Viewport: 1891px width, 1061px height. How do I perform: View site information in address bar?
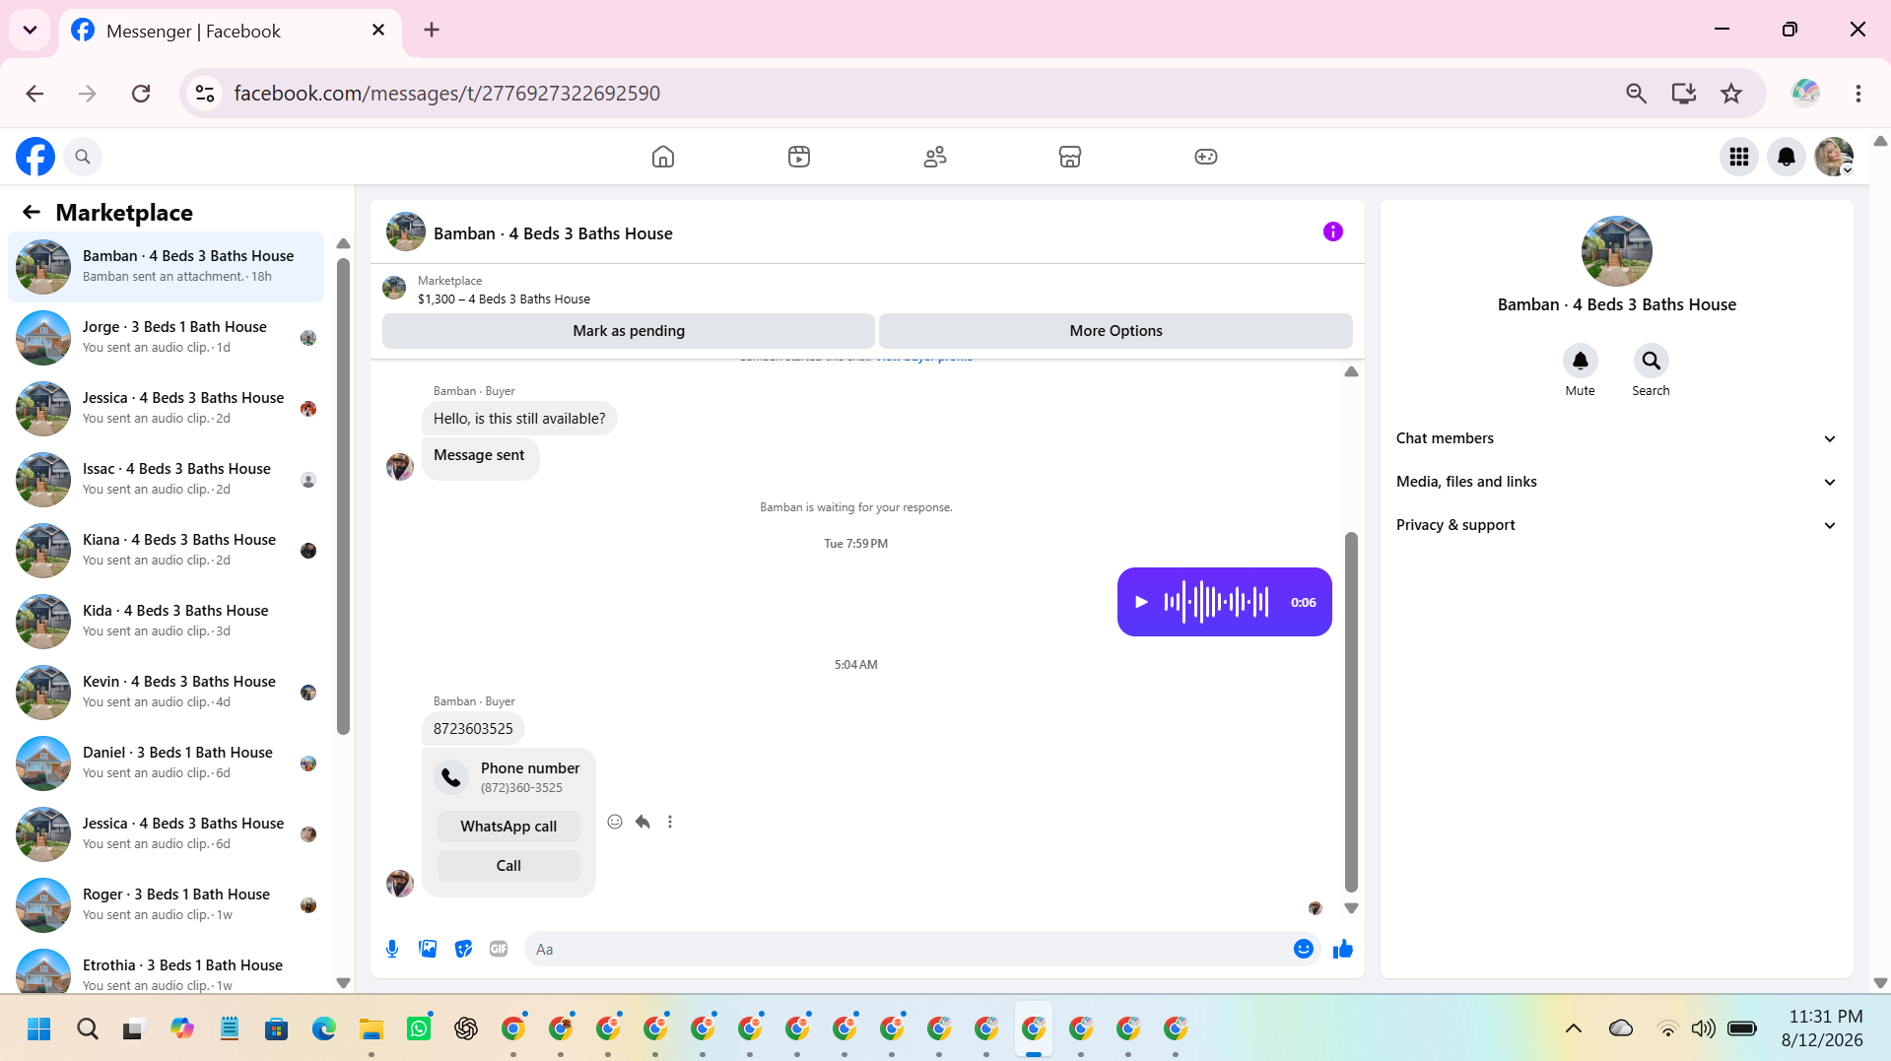(x=205, y=93)
